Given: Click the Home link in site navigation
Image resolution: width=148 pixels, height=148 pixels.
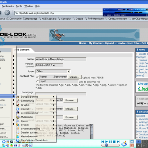Looking at the screenshot, I should tap(83, 43).
